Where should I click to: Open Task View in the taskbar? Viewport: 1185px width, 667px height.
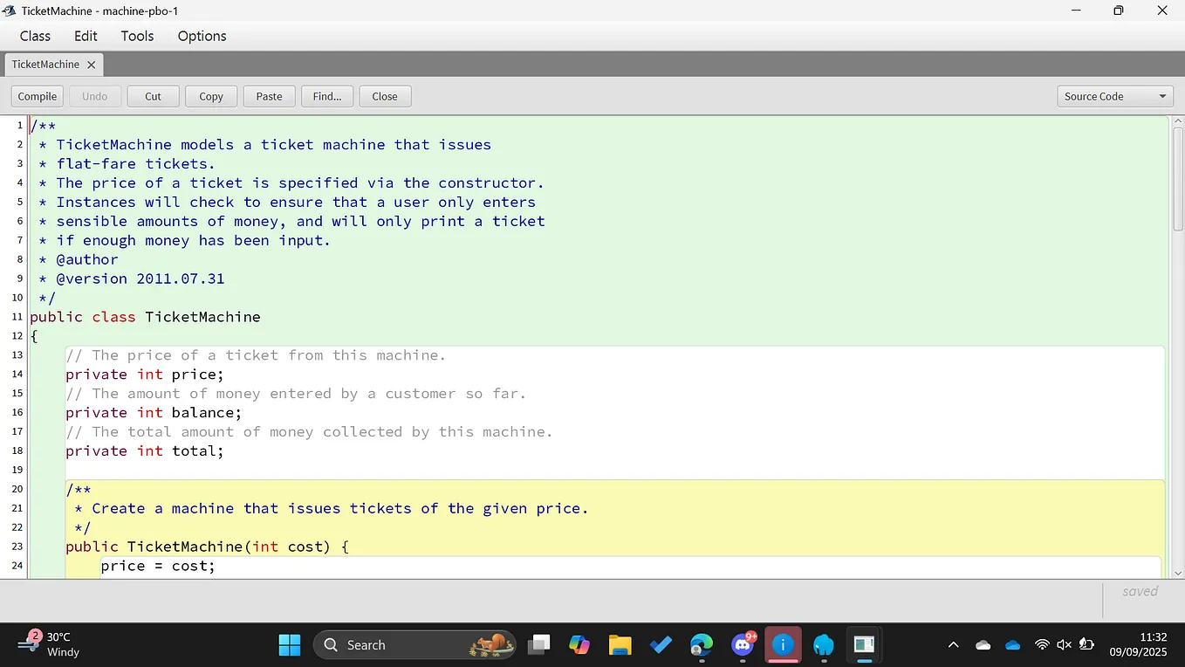click(x=538, y=644)
